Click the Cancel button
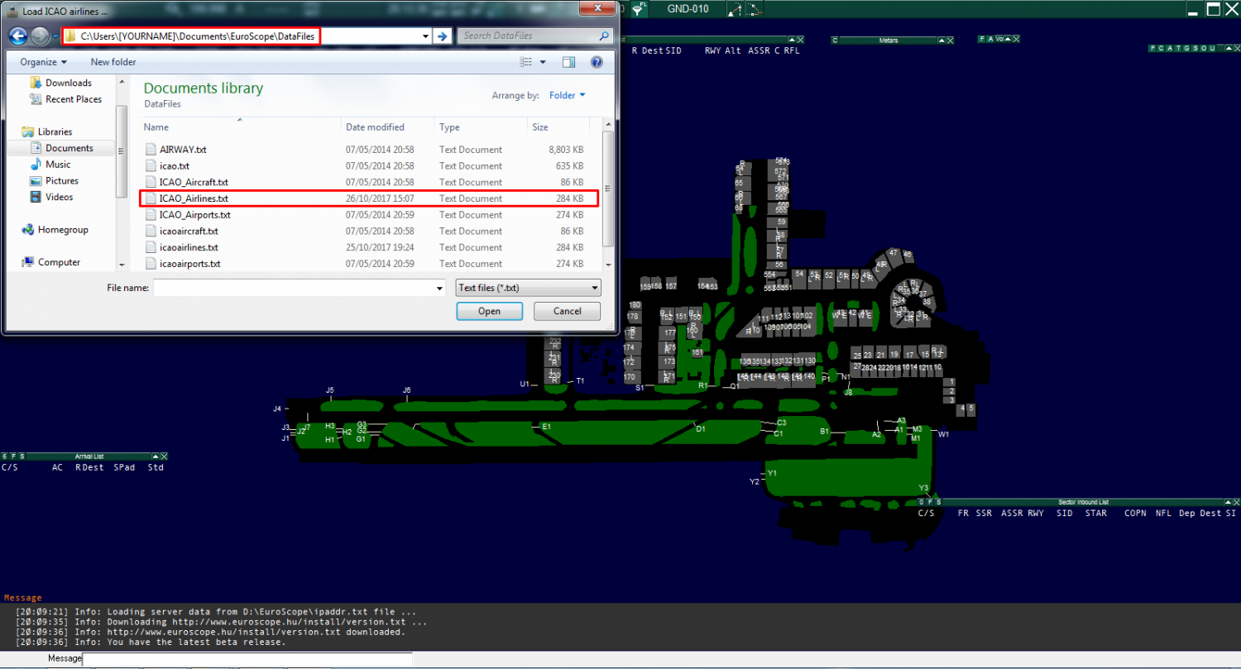This screenshot has width=1241, height=669. click(567, 311)
